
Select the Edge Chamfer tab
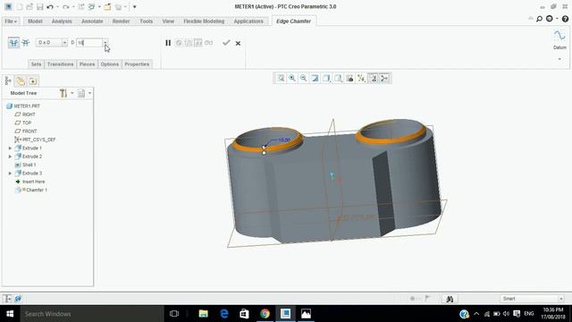click(x=294, y=21)
